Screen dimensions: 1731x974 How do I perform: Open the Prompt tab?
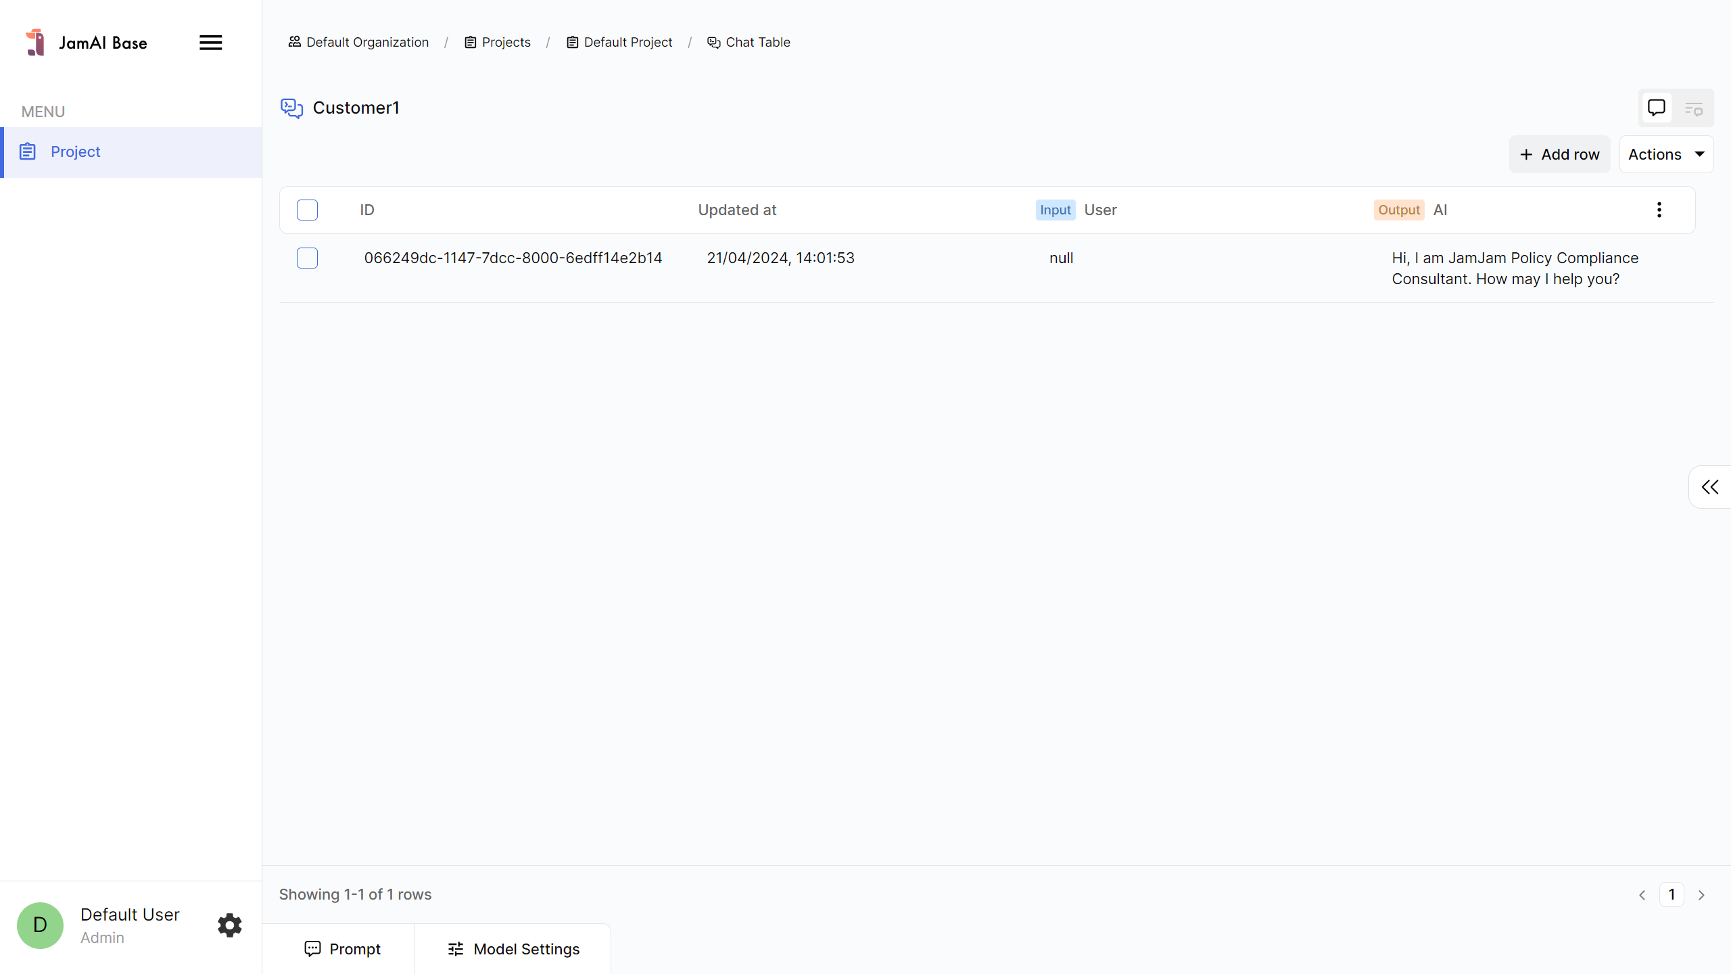(x=342, y=949)
